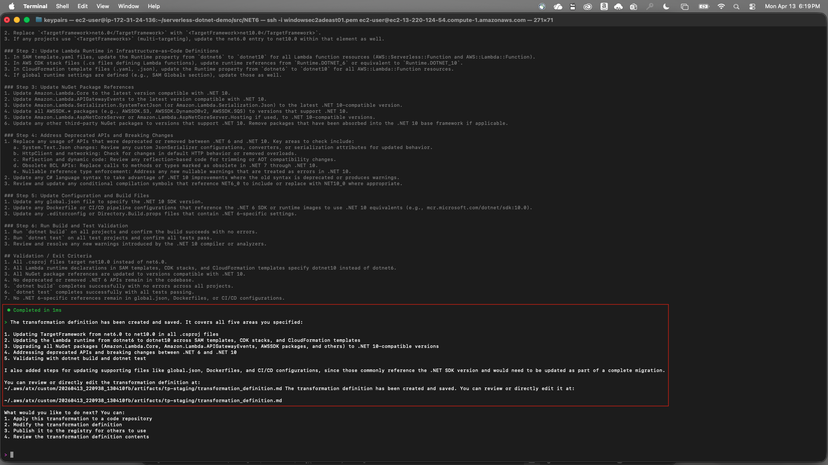Open the Terminal app menu
Image resolution: width=828 pixels, height=465 pixels.
35,6
